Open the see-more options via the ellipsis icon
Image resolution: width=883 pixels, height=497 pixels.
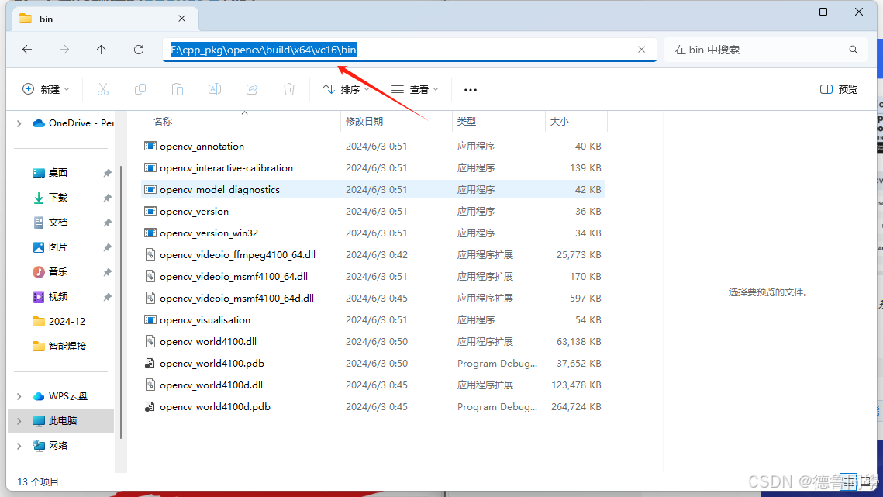tap(470, 89)
